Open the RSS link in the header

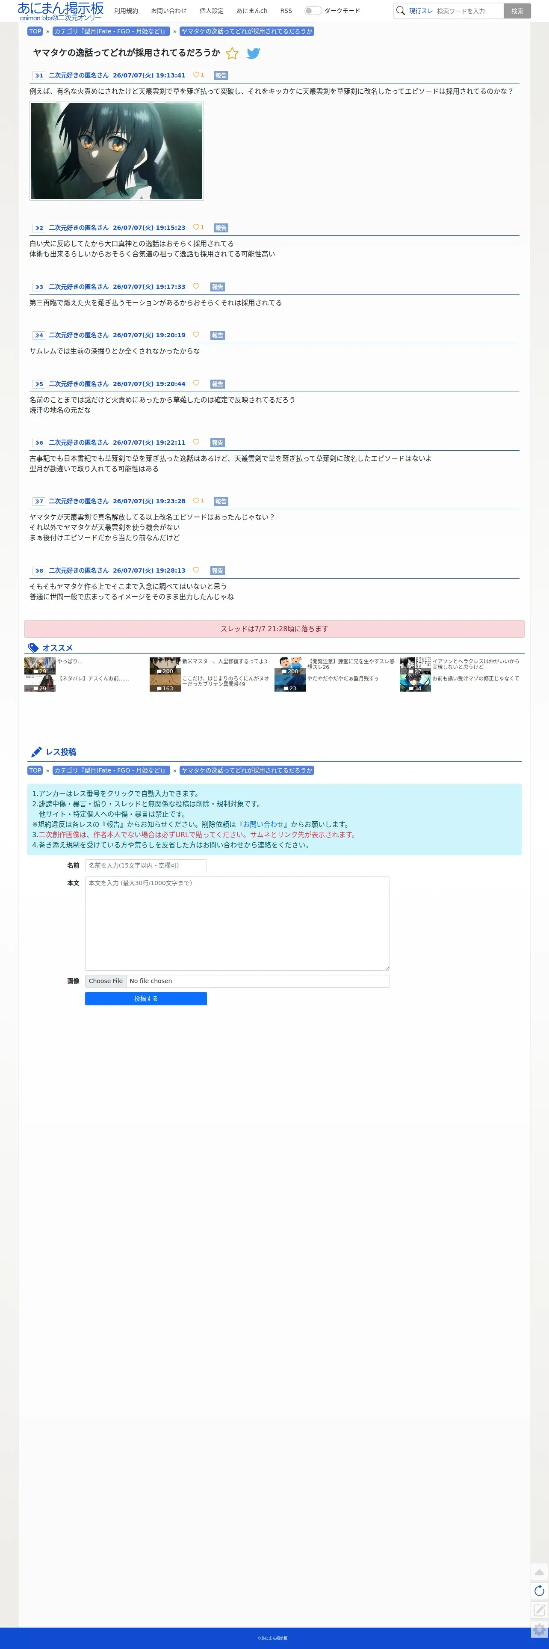(286, 11)
